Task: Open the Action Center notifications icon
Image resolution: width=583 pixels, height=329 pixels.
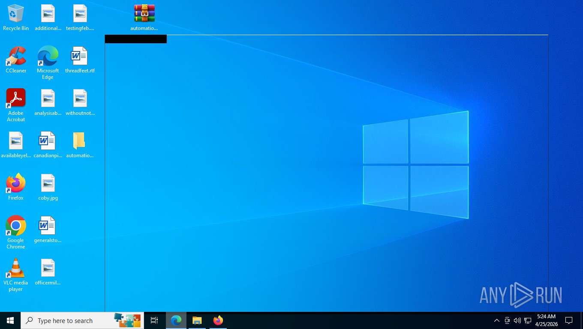Action: pyautogui.click(x=569, y=320)
